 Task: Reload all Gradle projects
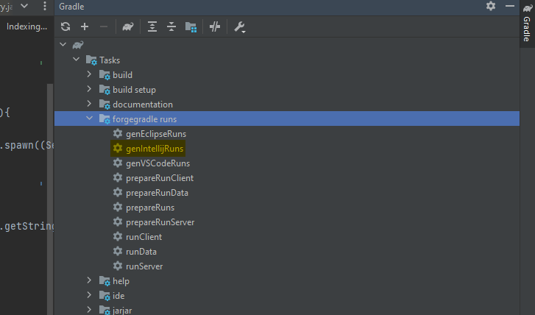pos(65,26)
